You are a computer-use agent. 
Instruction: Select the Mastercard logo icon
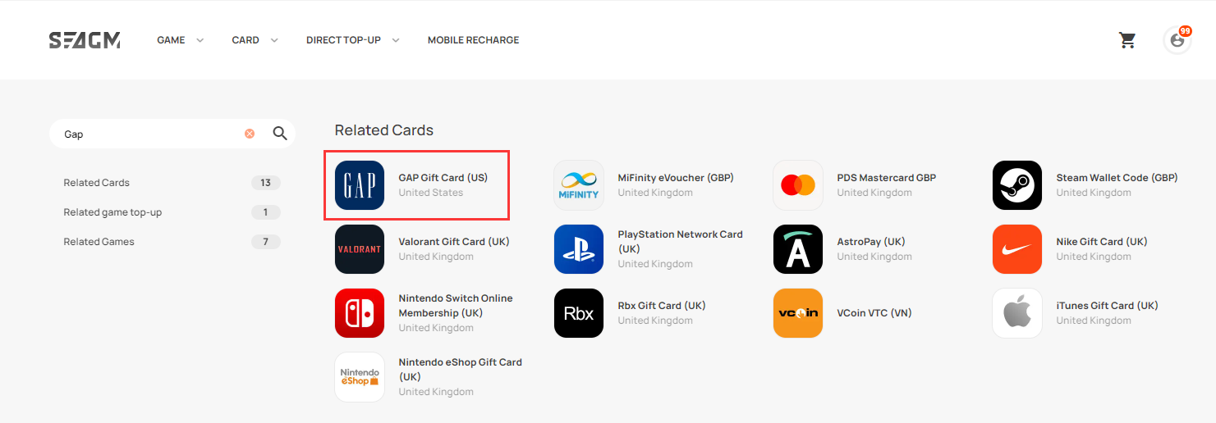[x=798, y=185]
